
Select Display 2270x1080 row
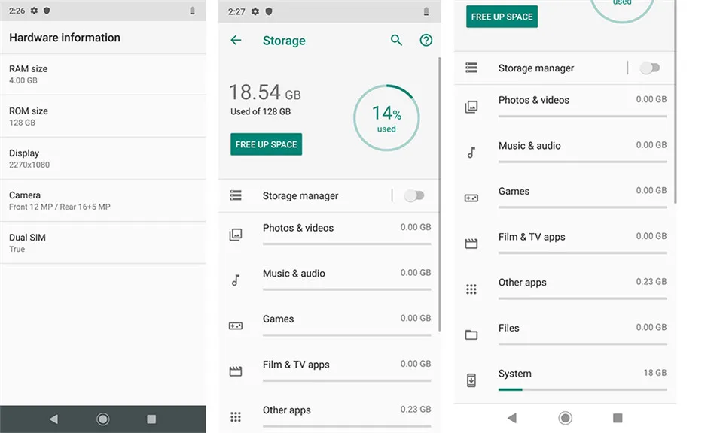(x=103, y=159)
